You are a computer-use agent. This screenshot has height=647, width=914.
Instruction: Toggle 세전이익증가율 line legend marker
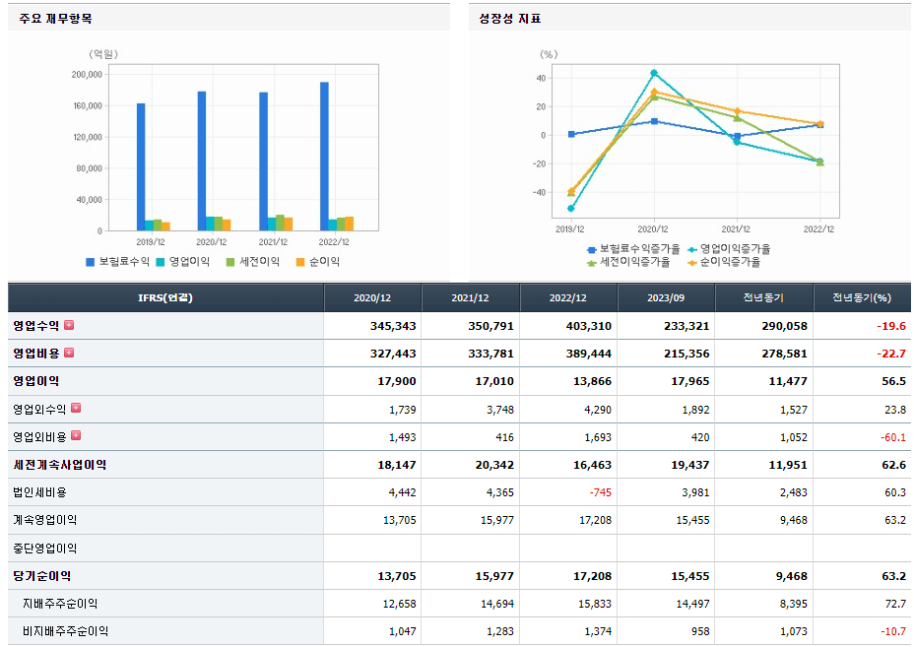(x=592, y=263)
